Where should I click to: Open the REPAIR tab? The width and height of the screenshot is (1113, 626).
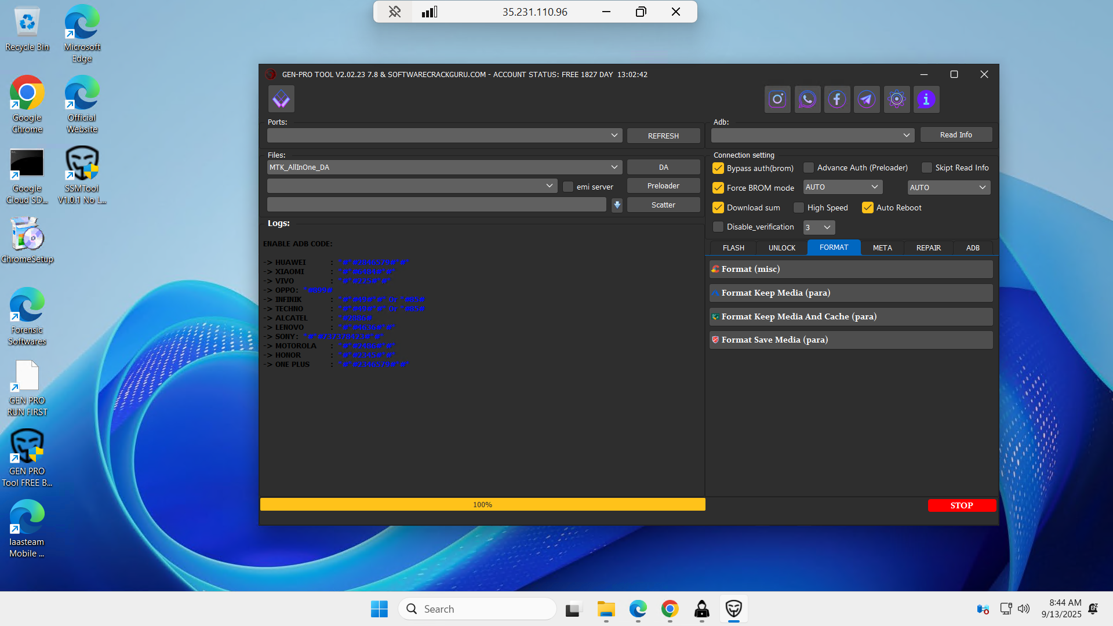click(x=928, y=248)
